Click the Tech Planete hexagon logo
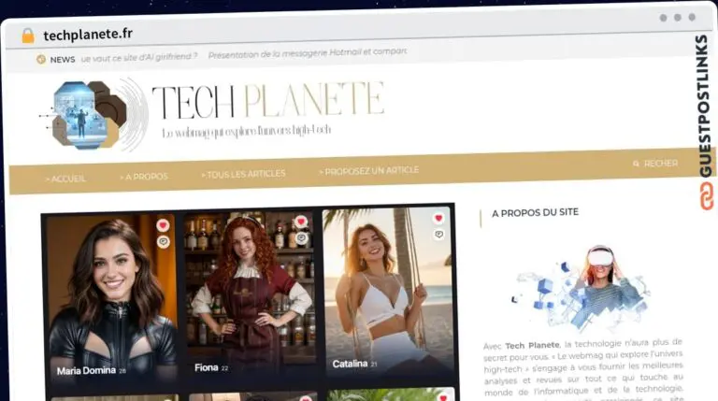718x401 pixels. click(x=94, y=115)
